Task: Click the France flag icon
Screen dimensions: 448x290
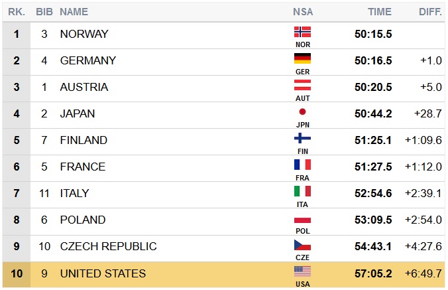Action: (302, 165)
